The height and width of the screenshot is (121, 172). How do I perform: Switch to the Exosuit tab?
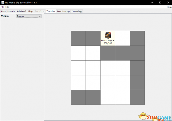[11, 11]
